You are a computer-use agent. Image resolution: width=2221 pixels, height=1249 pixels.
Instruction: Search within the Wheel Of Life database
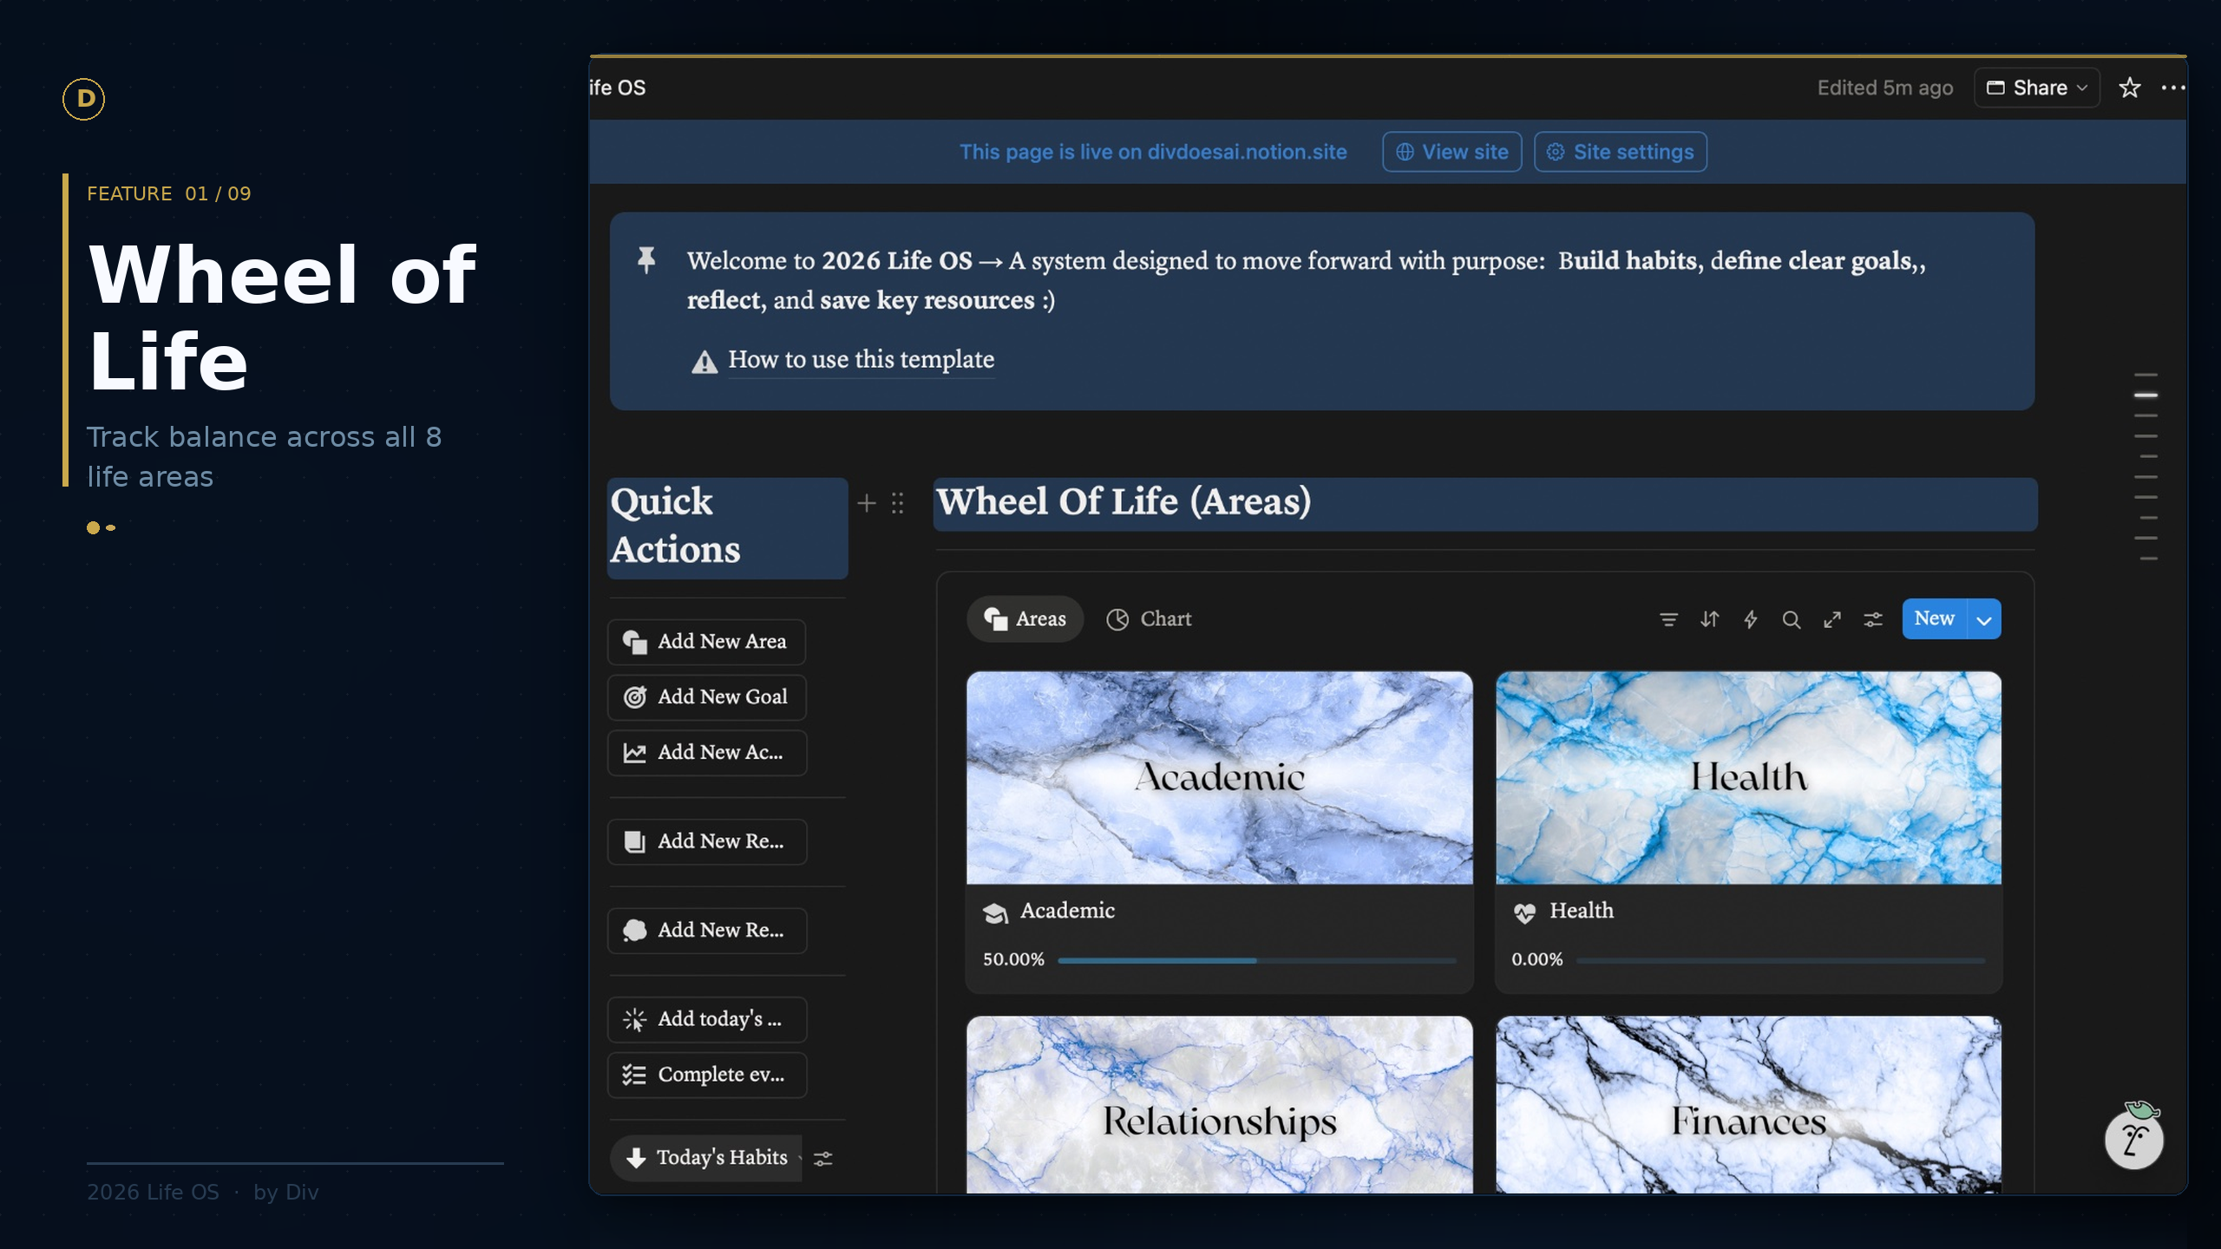(1791, 619)
